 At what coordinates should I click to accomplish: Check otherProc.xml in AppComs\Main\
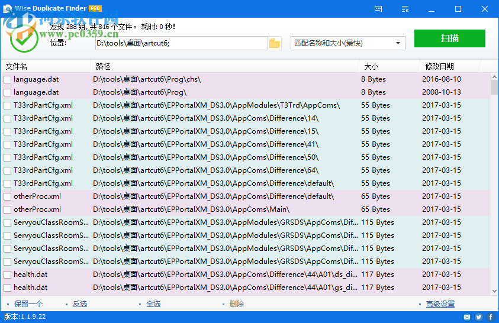pyautogui.click(x=7, y=210)
